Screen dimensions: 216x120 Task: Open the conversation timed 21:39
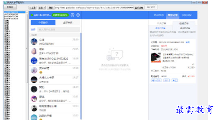[x=55, y=42]
